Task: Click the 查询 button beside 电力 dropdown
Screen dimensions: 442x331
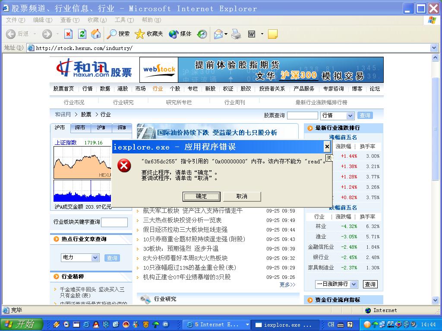Action: pyautogui.click(x=112, y=258)
